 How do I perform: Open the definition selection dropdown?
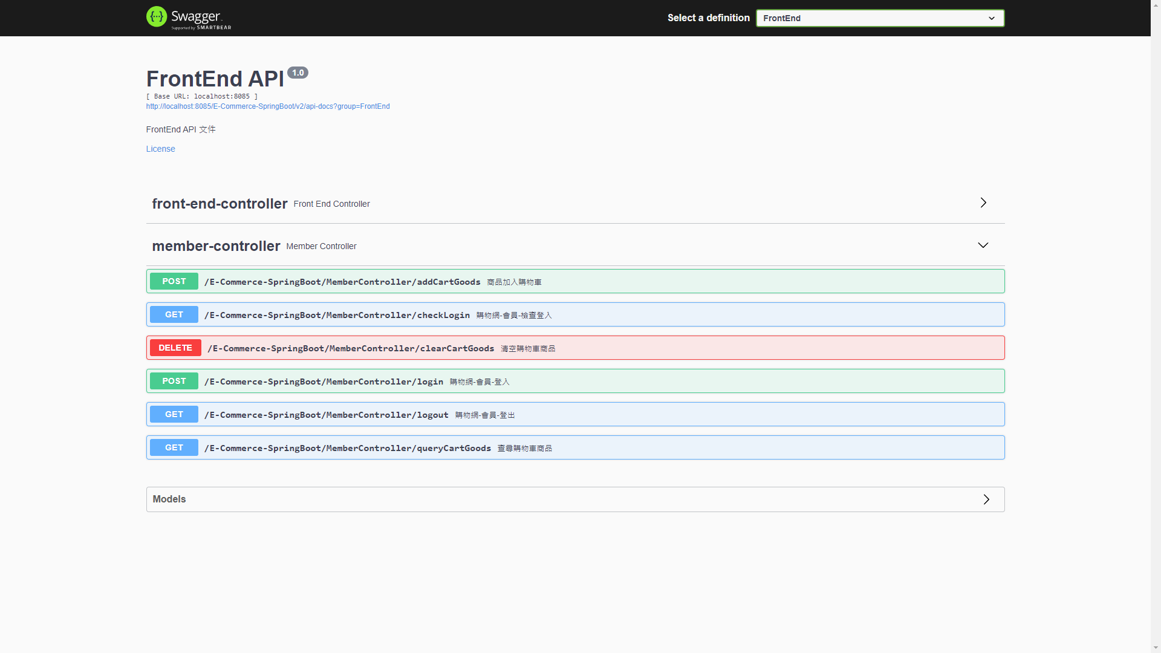click(x=879, y=18)
